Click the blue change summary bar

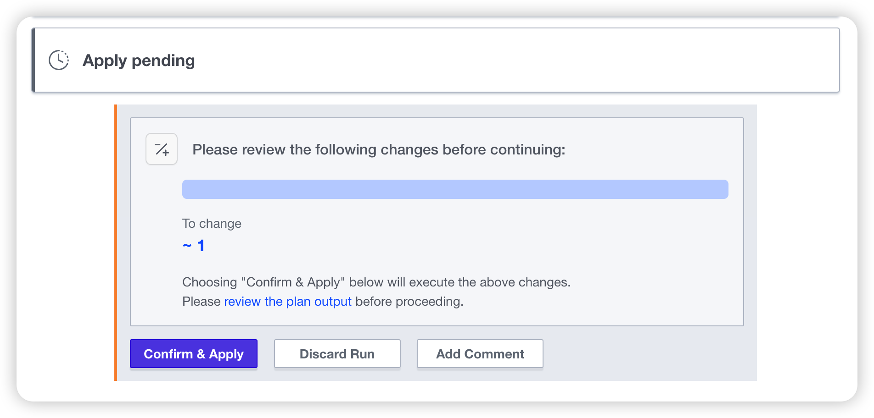(455, 189)
